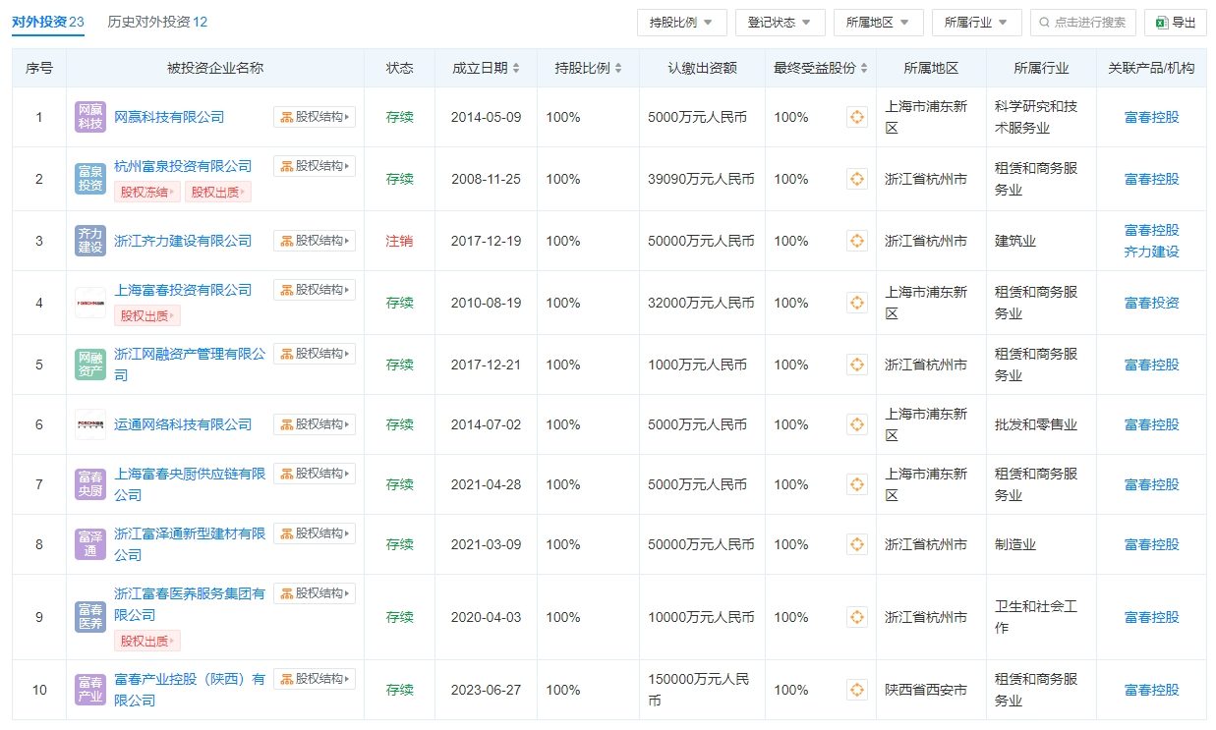The width and height of the screenshot is (1216, 730).
Task: Click the search input field
Action: click(1091, 23)
